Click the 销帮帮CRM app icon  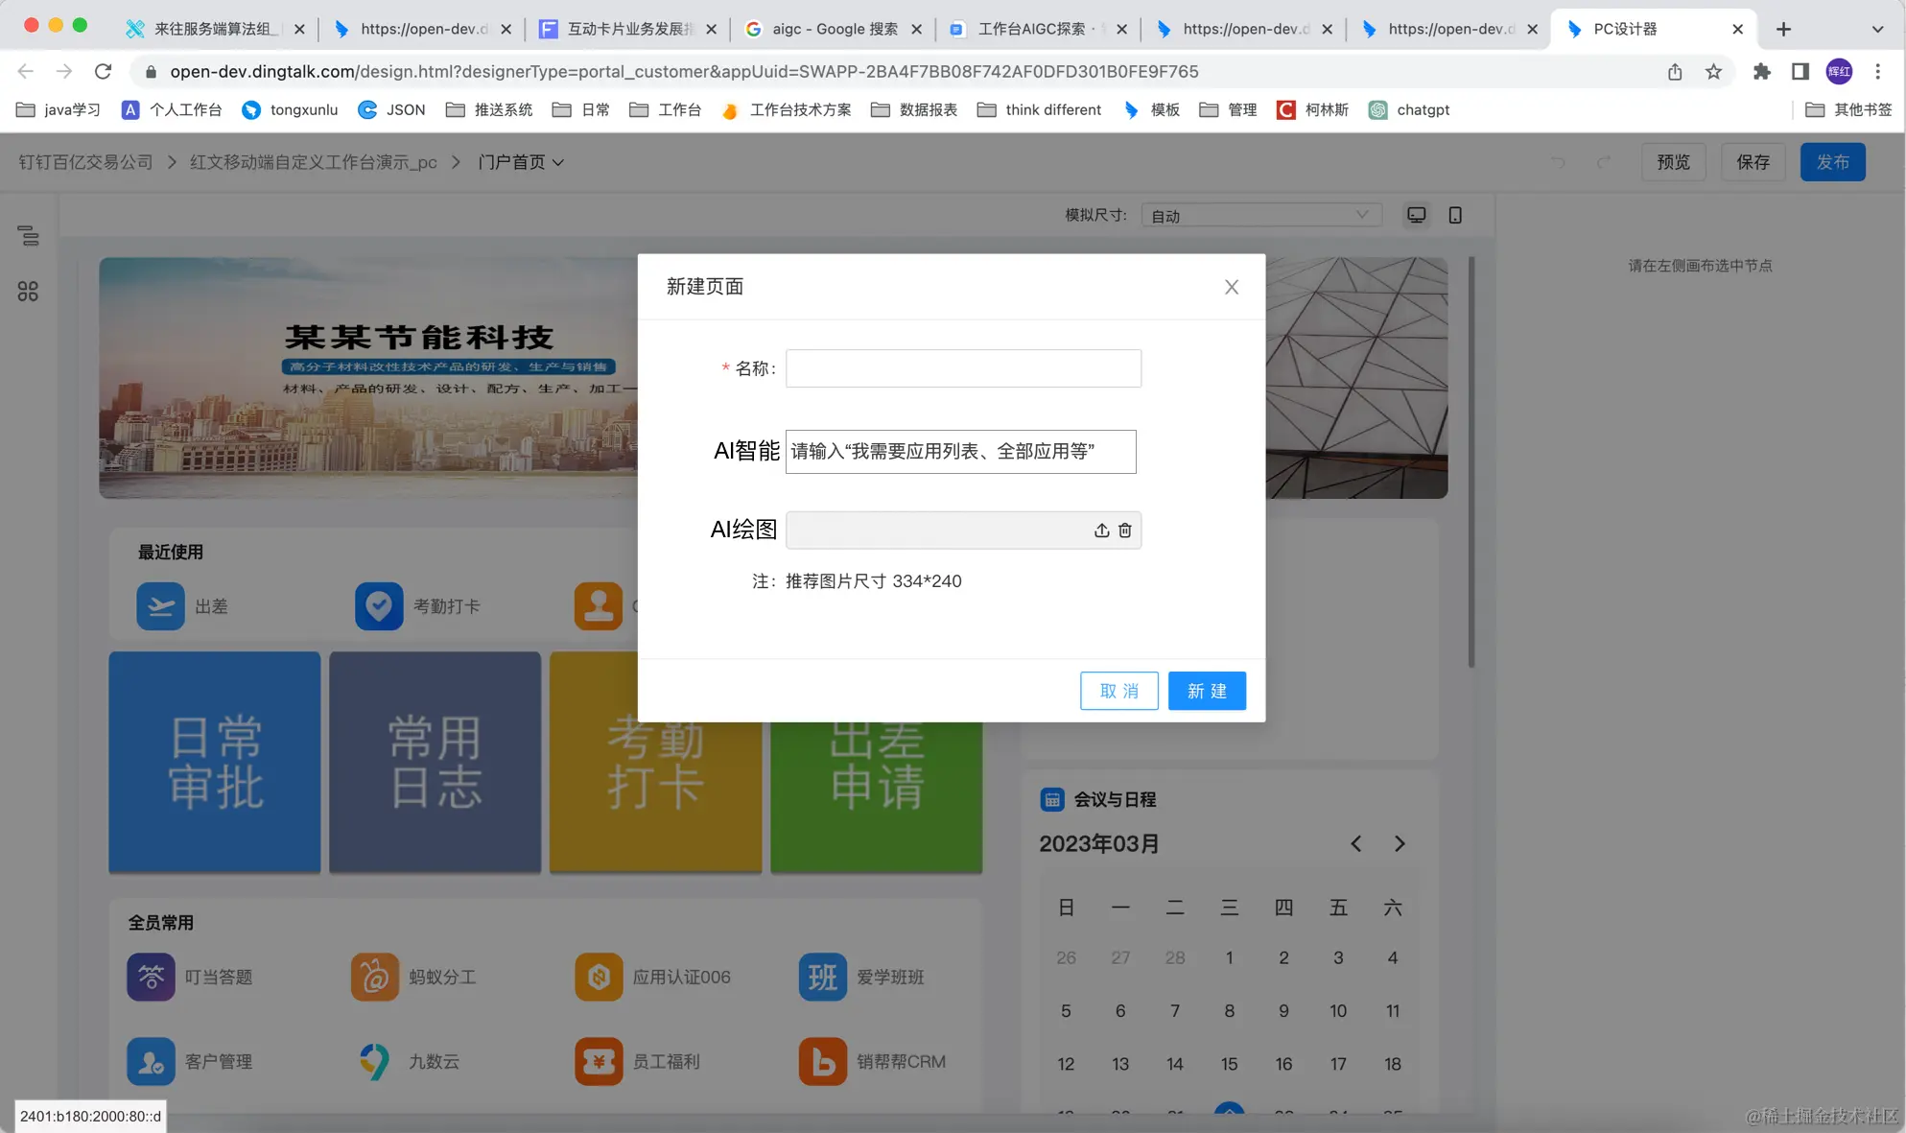(x=823, y=1061)
